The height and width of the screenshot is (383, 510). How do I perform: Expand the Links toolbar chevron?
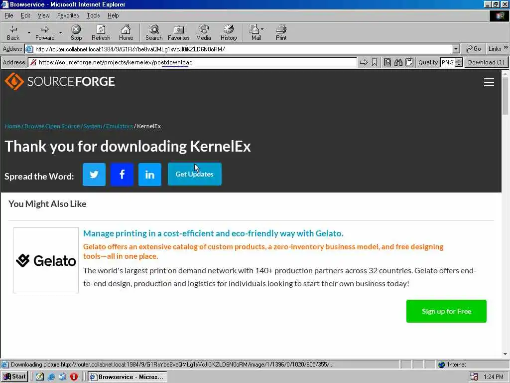pyautogui.click(x=506, y=47)
